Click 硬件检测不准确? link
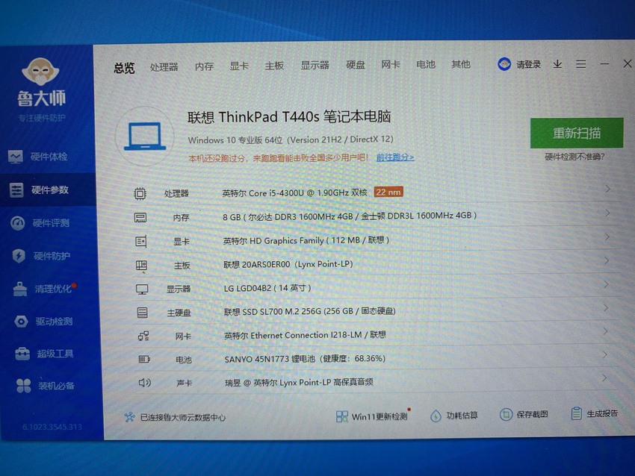635x476 pixels. [574, 157]
